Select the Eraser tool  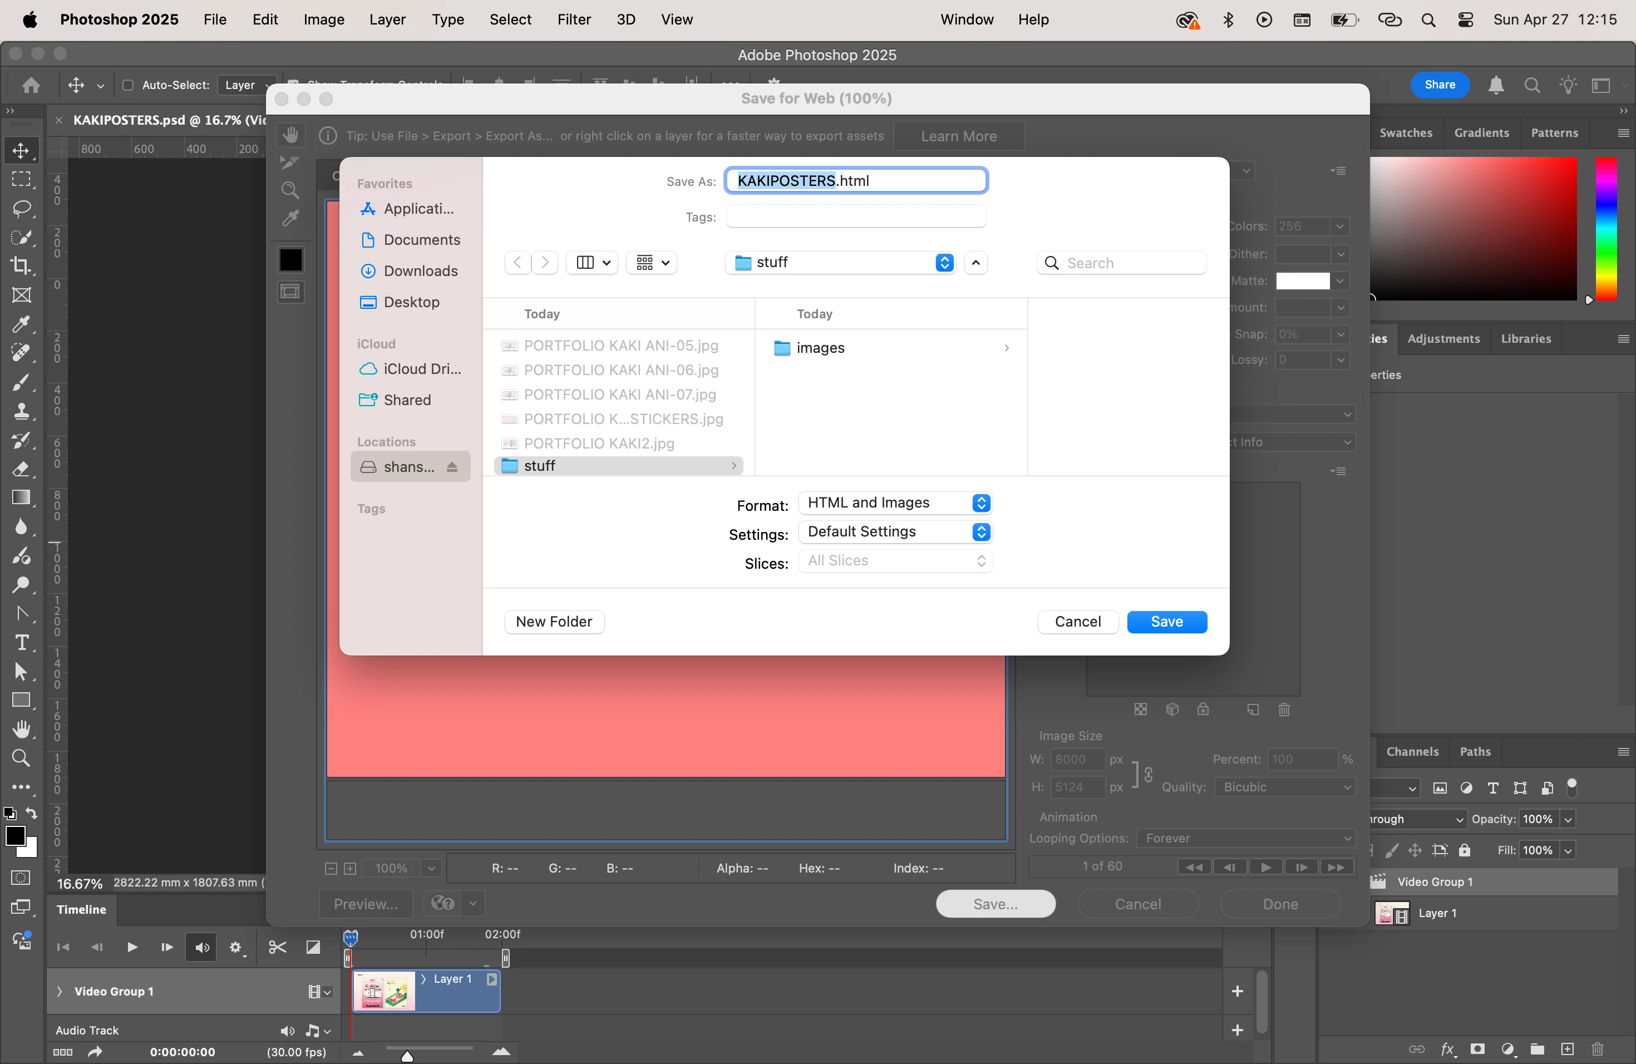click(x=21, y=469)
